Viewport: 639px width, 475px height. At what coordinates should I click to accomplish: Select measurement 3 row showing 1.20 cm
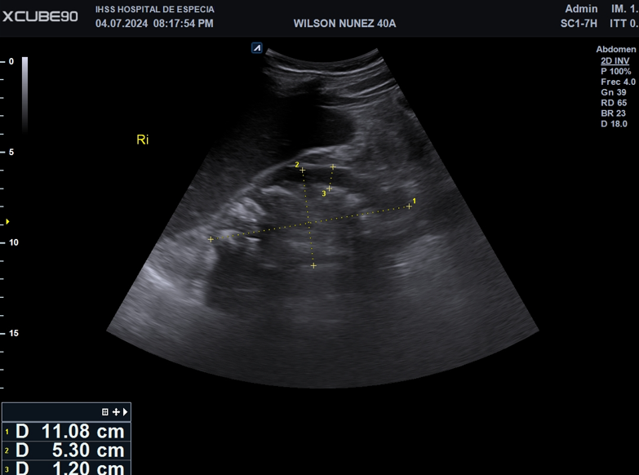point(65,468)
